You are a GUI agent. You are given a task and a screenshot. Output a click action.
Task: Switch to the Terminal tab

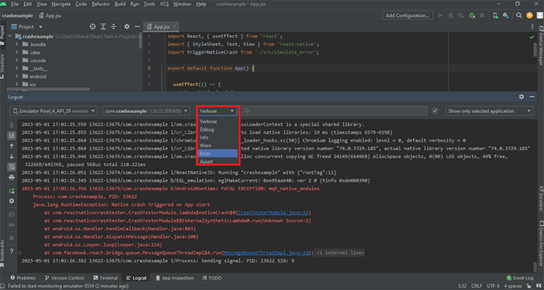[x=106, y=278]
